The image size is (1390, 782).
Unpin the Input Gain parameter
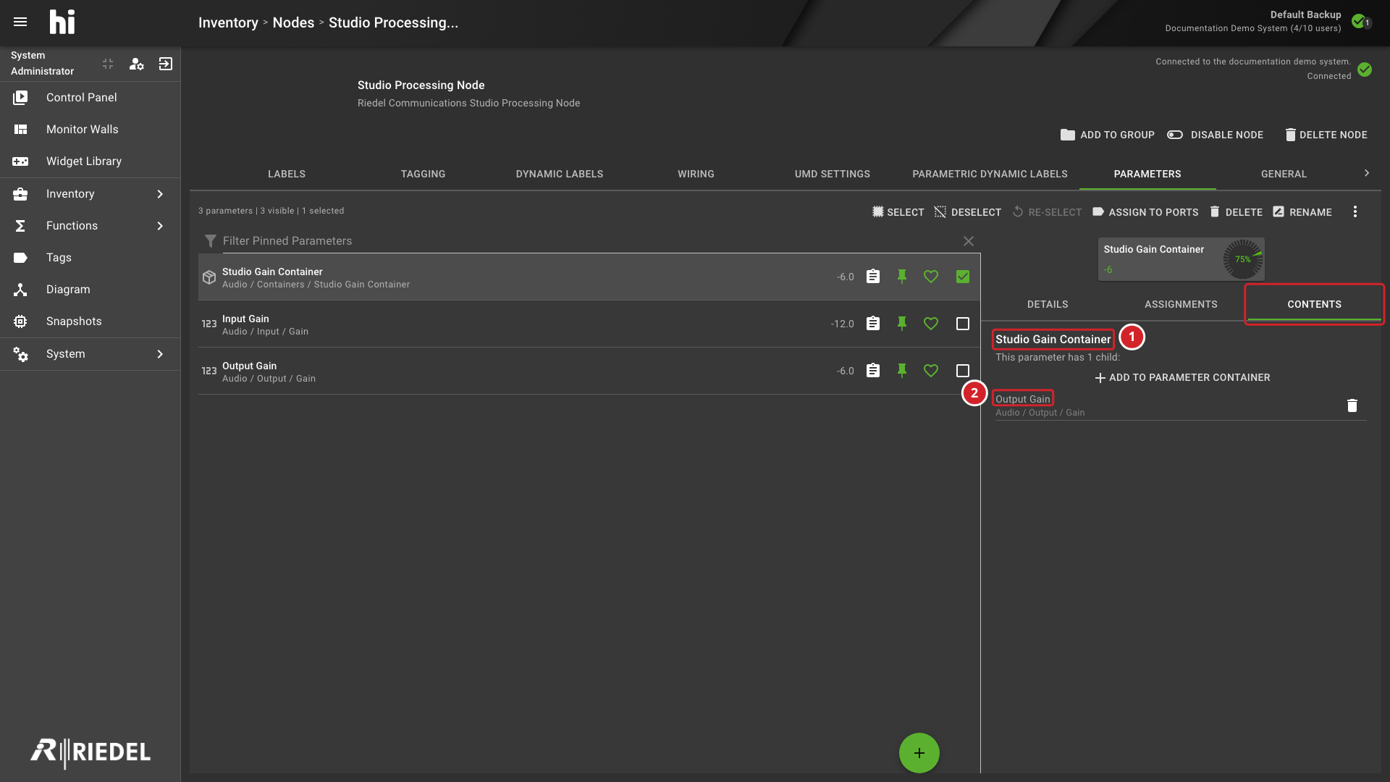click(x=902, y=324)
